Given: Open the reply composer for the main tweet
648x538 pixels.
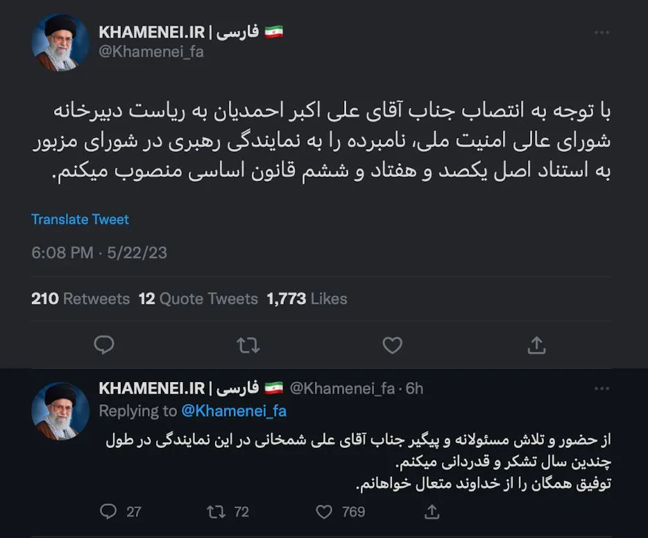Looking at the screenshot, I should tap(104, 345).
